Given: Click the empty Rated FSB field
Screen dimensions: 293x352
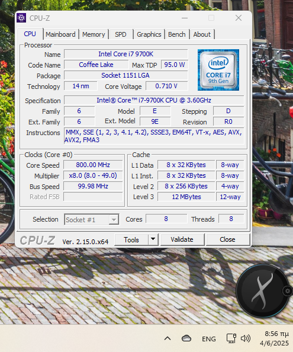Looking at the screenshot, I should pos(93,197).
